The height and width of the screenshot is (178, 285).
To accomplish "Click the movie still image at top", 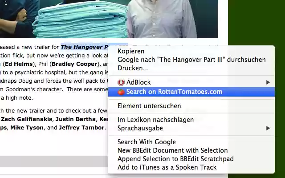I will tap(109, 19).
